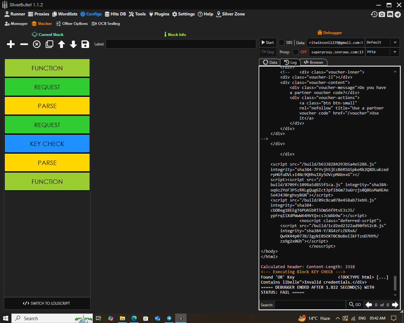The image size is (404, 323).
Task: Go to next search result arrow
Action: click(x=395, y=305)
